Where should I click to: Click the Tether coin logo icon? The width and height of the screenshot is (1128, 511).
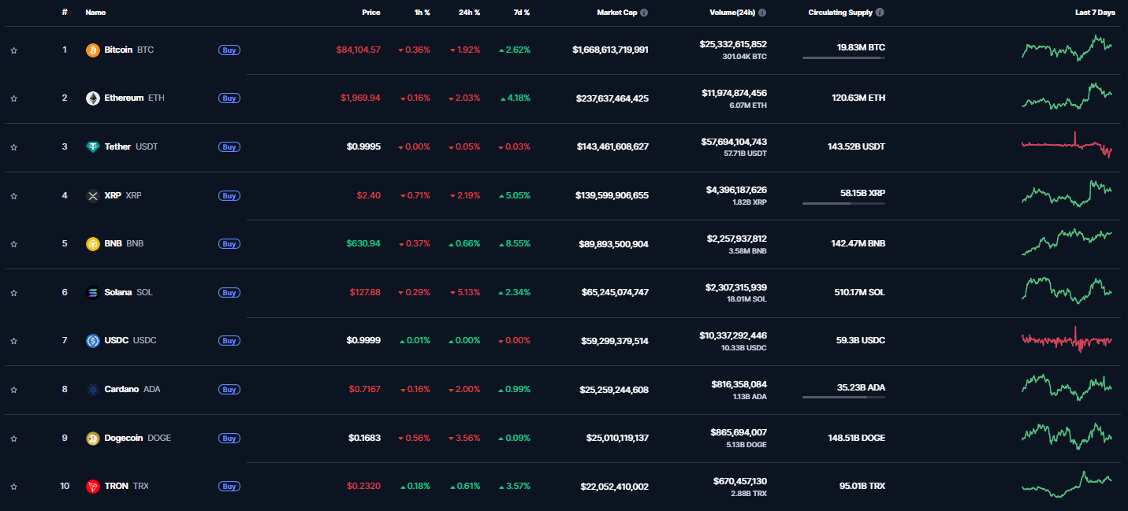tap(92, 147)
